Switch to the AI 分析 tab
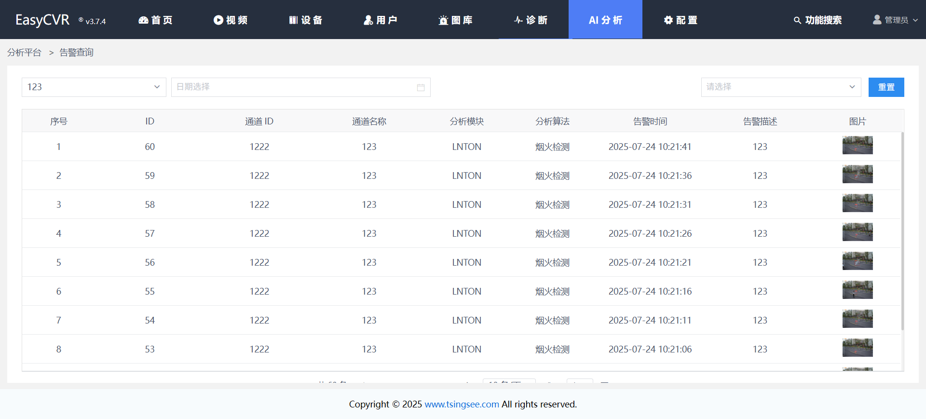Image resolution: width=926 pixels, height=419 pixels. tap(605, 20)
